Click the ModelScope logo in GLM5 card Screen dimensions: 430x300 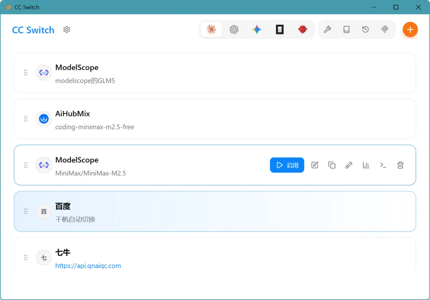point(44,73)
